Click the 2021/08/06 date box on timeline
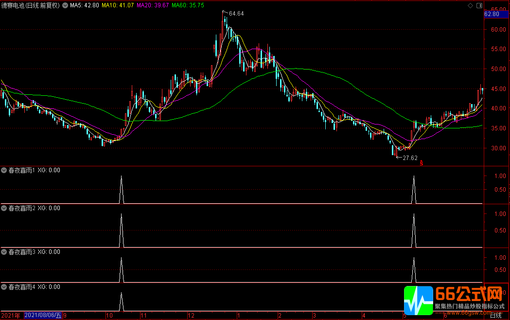Viewport: 510px width, 320px height. click(x=43, y=315)
